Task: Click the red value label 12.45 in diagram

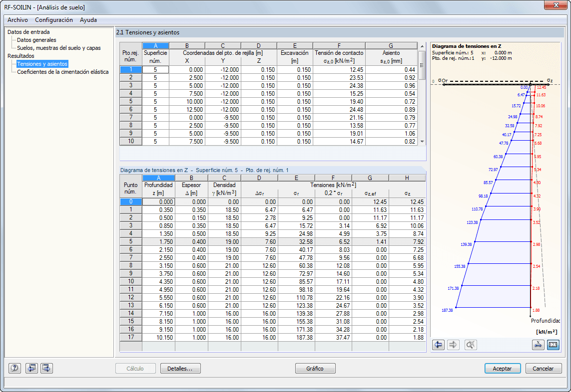Action: click(x=542, y=87)
